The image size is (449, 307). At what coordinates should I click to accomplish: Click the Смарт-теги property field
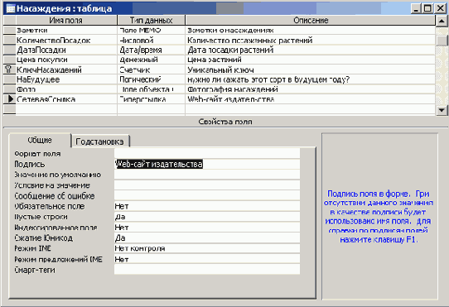coord(207,270)
